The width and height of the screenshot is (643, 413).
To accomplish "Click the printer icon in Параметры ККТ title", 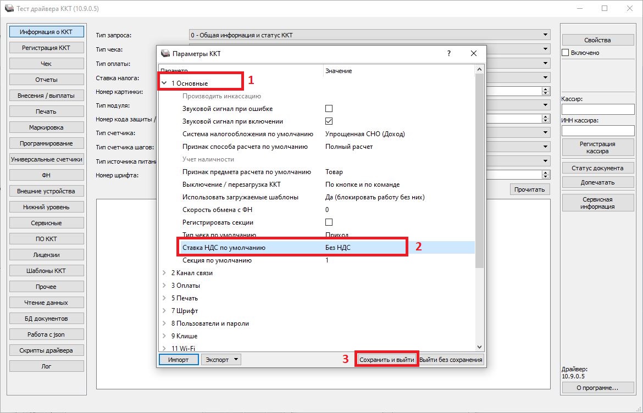I will [165, 53].
